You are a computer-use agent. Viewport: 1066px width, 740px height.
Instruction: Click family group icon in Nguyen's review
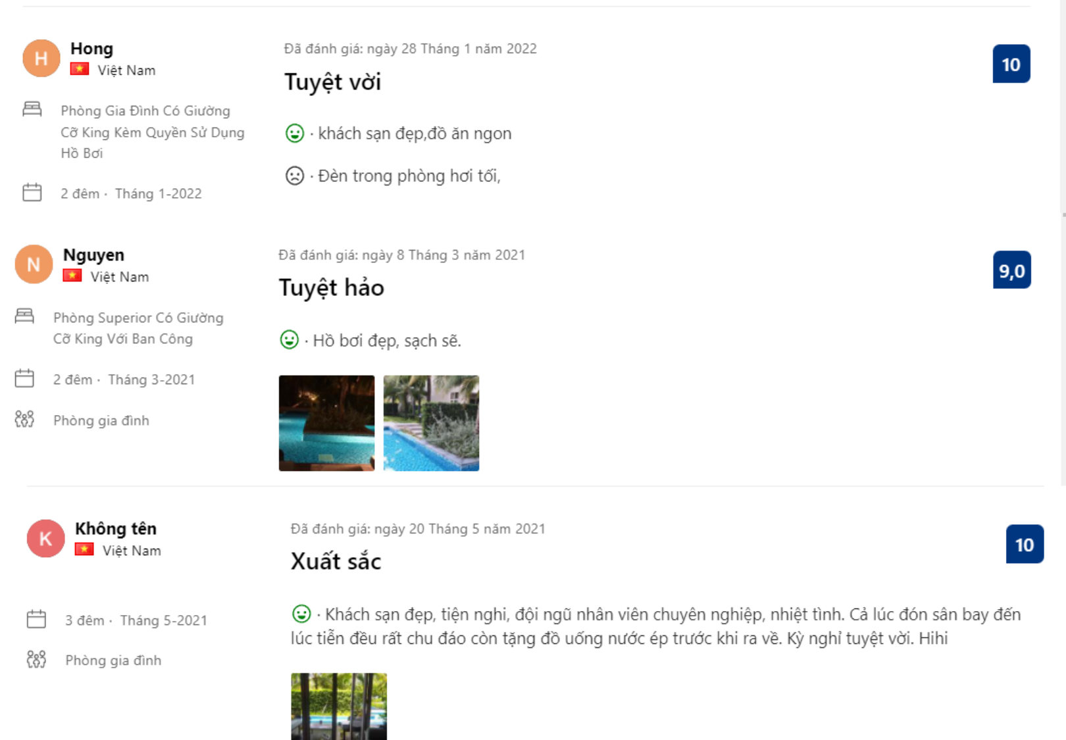point(24,420)
